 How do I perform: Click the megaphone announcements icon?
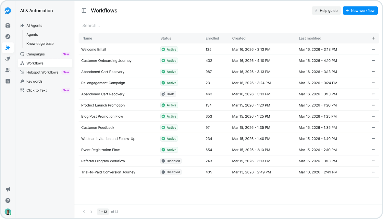(8, 189)
